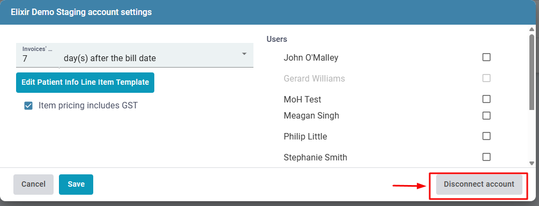This screenshot has width=539, height=206.
Task: Click the users list scrollbar thumb
Action: coord(532,72)
